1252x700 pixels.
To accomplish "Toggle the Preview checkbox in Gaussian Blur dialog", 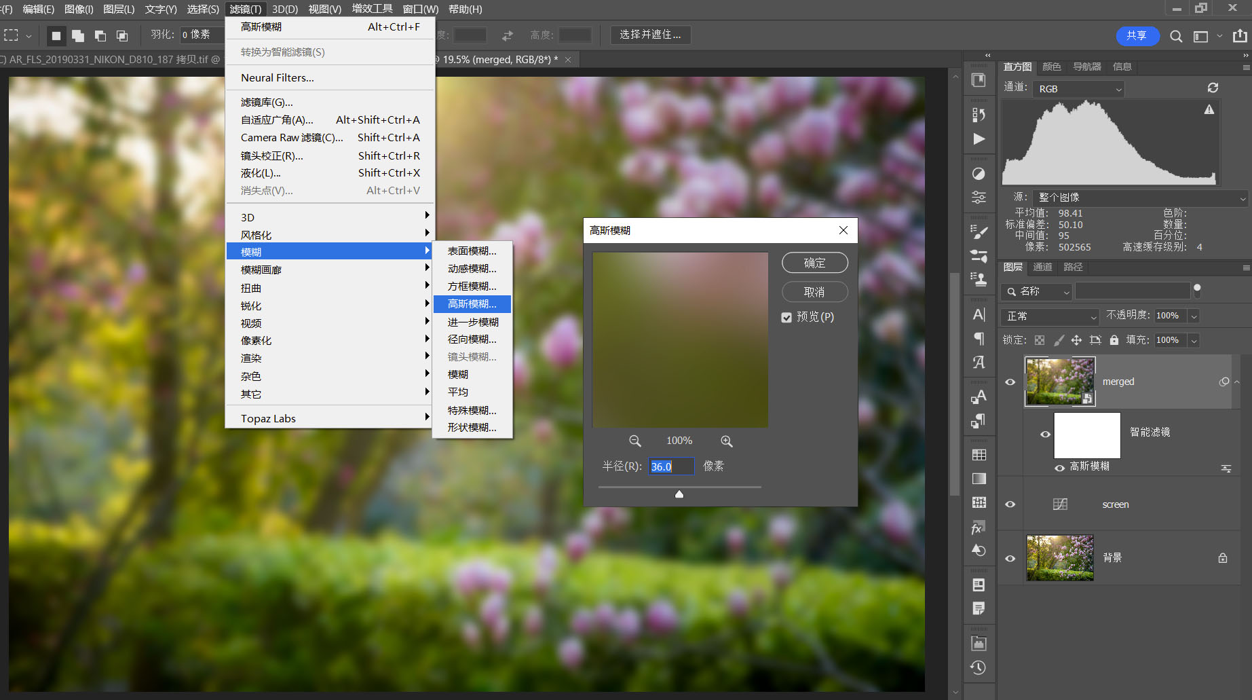I will [x=786, y=317].
